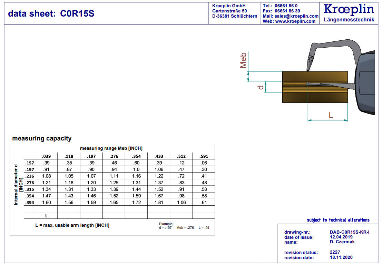Click the table cell showing 1.72
The width and height of the screenshot is (382, 264).
[136, 203]
